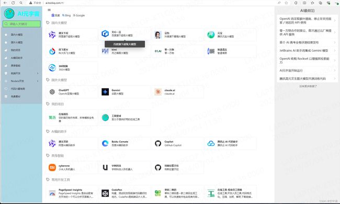Open the CodePen icon
This screenshot has width=340, height=204.
coord(105,193)
